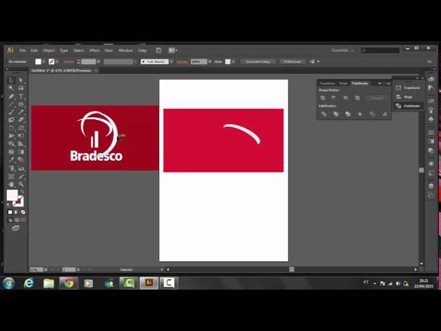Viewport: 441px width, 331px height.
Task: Open the Layers panel from dock
Action: [x=431, y=185]
